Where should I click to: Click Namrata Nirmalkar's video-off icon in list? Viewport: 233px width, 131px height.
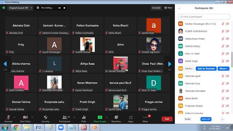click(x=227, y=91)
